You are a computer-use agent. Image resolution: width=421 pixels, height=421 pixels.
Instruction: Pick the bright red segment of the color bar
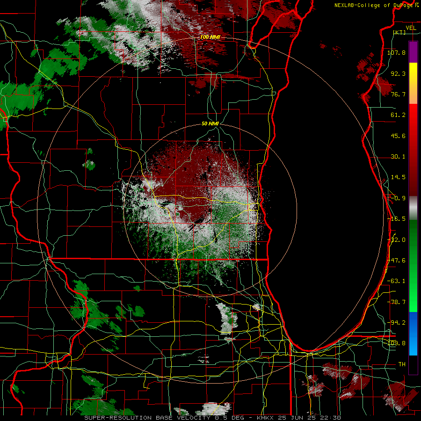[x=413, y=119]
